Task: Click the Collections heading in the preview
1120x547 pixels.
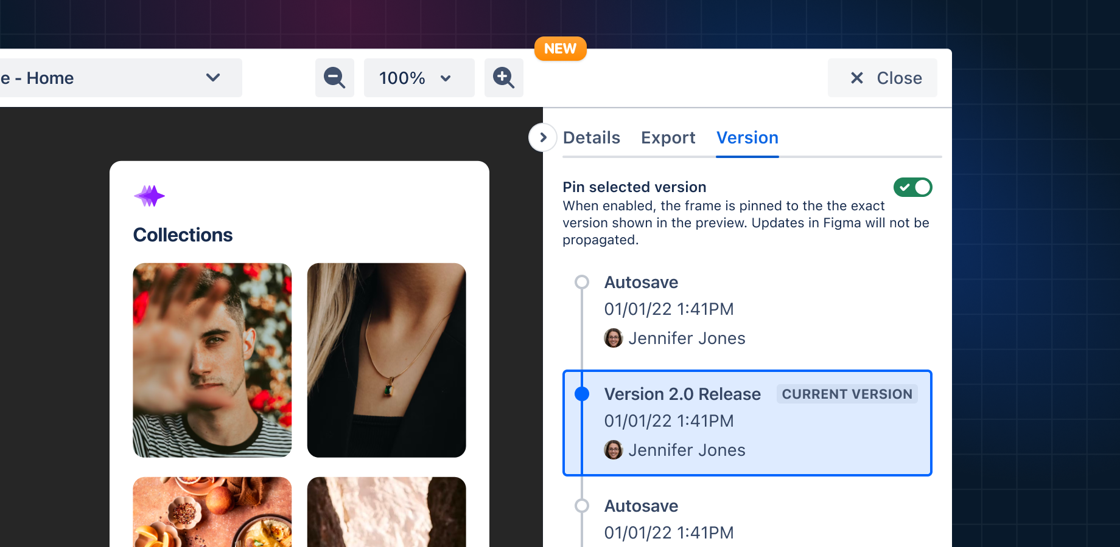Action: click(x=183, y=235)
